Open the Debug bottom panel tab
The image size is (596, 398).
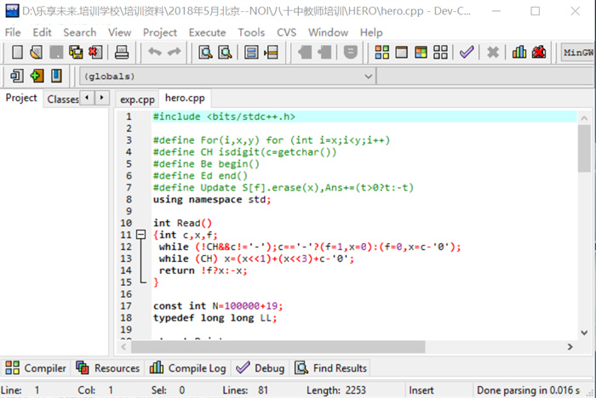(261, 368)
